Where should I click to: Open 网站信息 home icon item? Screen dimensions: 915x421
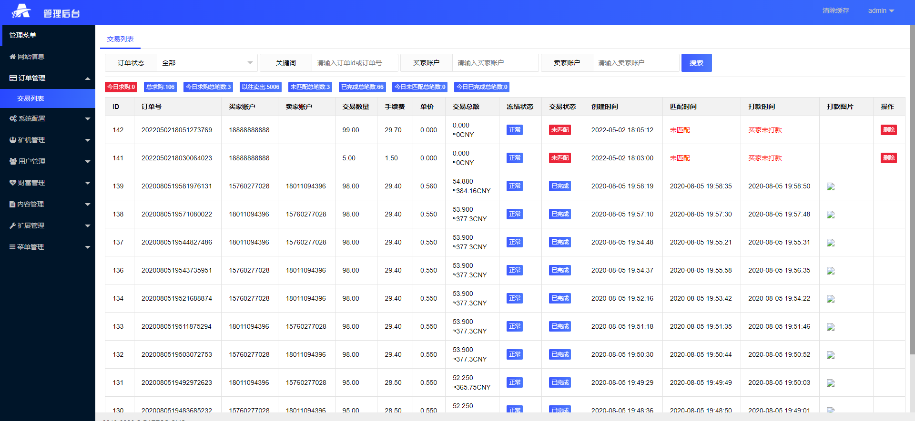pyautogui.click(x=12, y=57)
